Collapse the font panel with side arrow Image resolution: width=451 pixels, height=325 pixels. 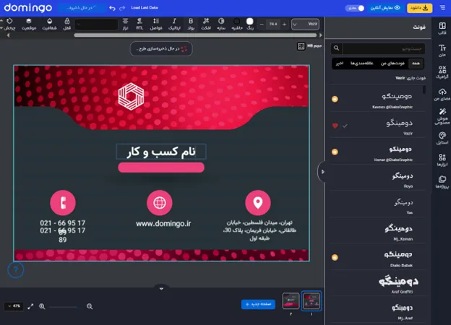pos(322,171)
